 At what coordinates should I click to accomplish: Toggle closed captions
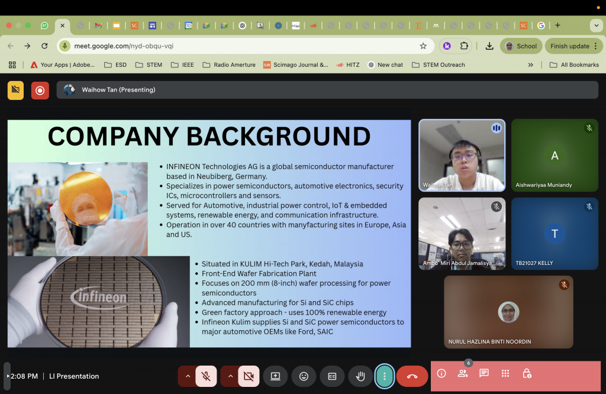pos(332,376)
